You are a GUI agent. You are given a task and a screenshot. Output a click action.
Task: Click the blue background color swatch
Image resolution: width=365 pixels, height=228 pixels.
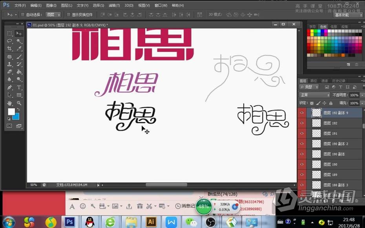tap(16, 117)
